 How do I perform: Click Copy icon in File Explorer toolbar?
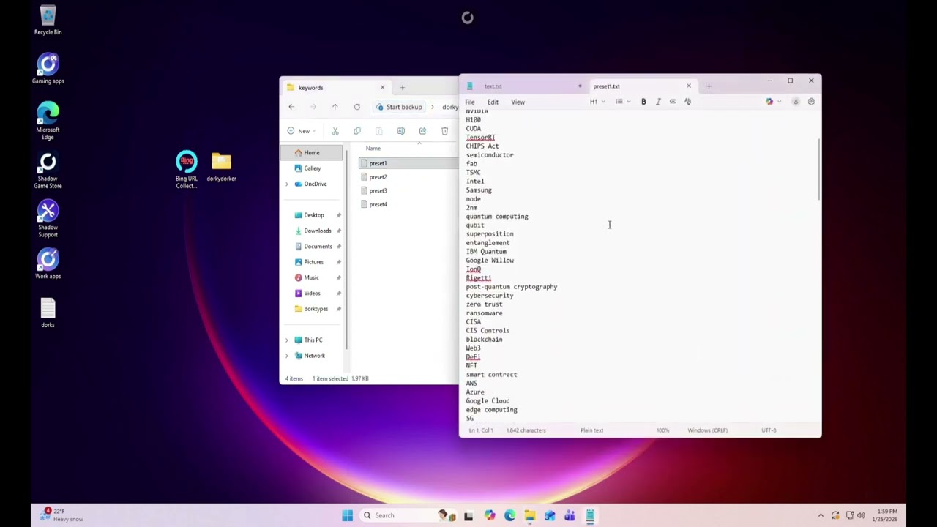(x=357, y=131)
